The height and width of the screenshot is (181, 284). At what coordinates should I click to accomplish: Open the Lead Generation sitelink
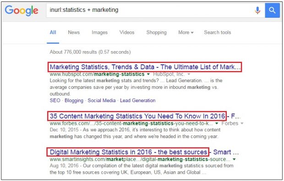(x=138, y=100)
